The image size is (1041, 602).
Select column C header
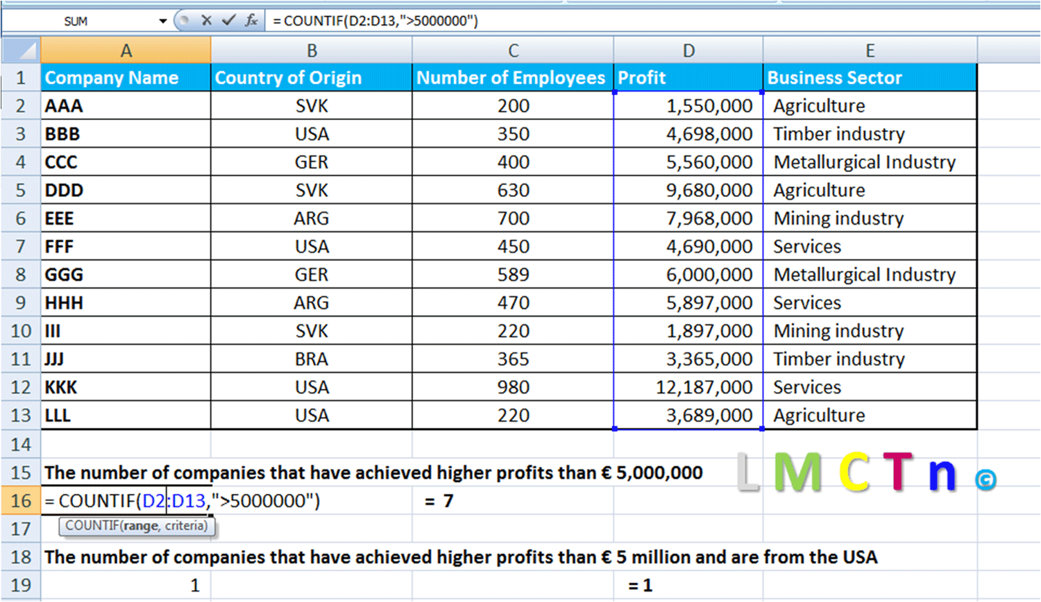click(x=513, y=50)
